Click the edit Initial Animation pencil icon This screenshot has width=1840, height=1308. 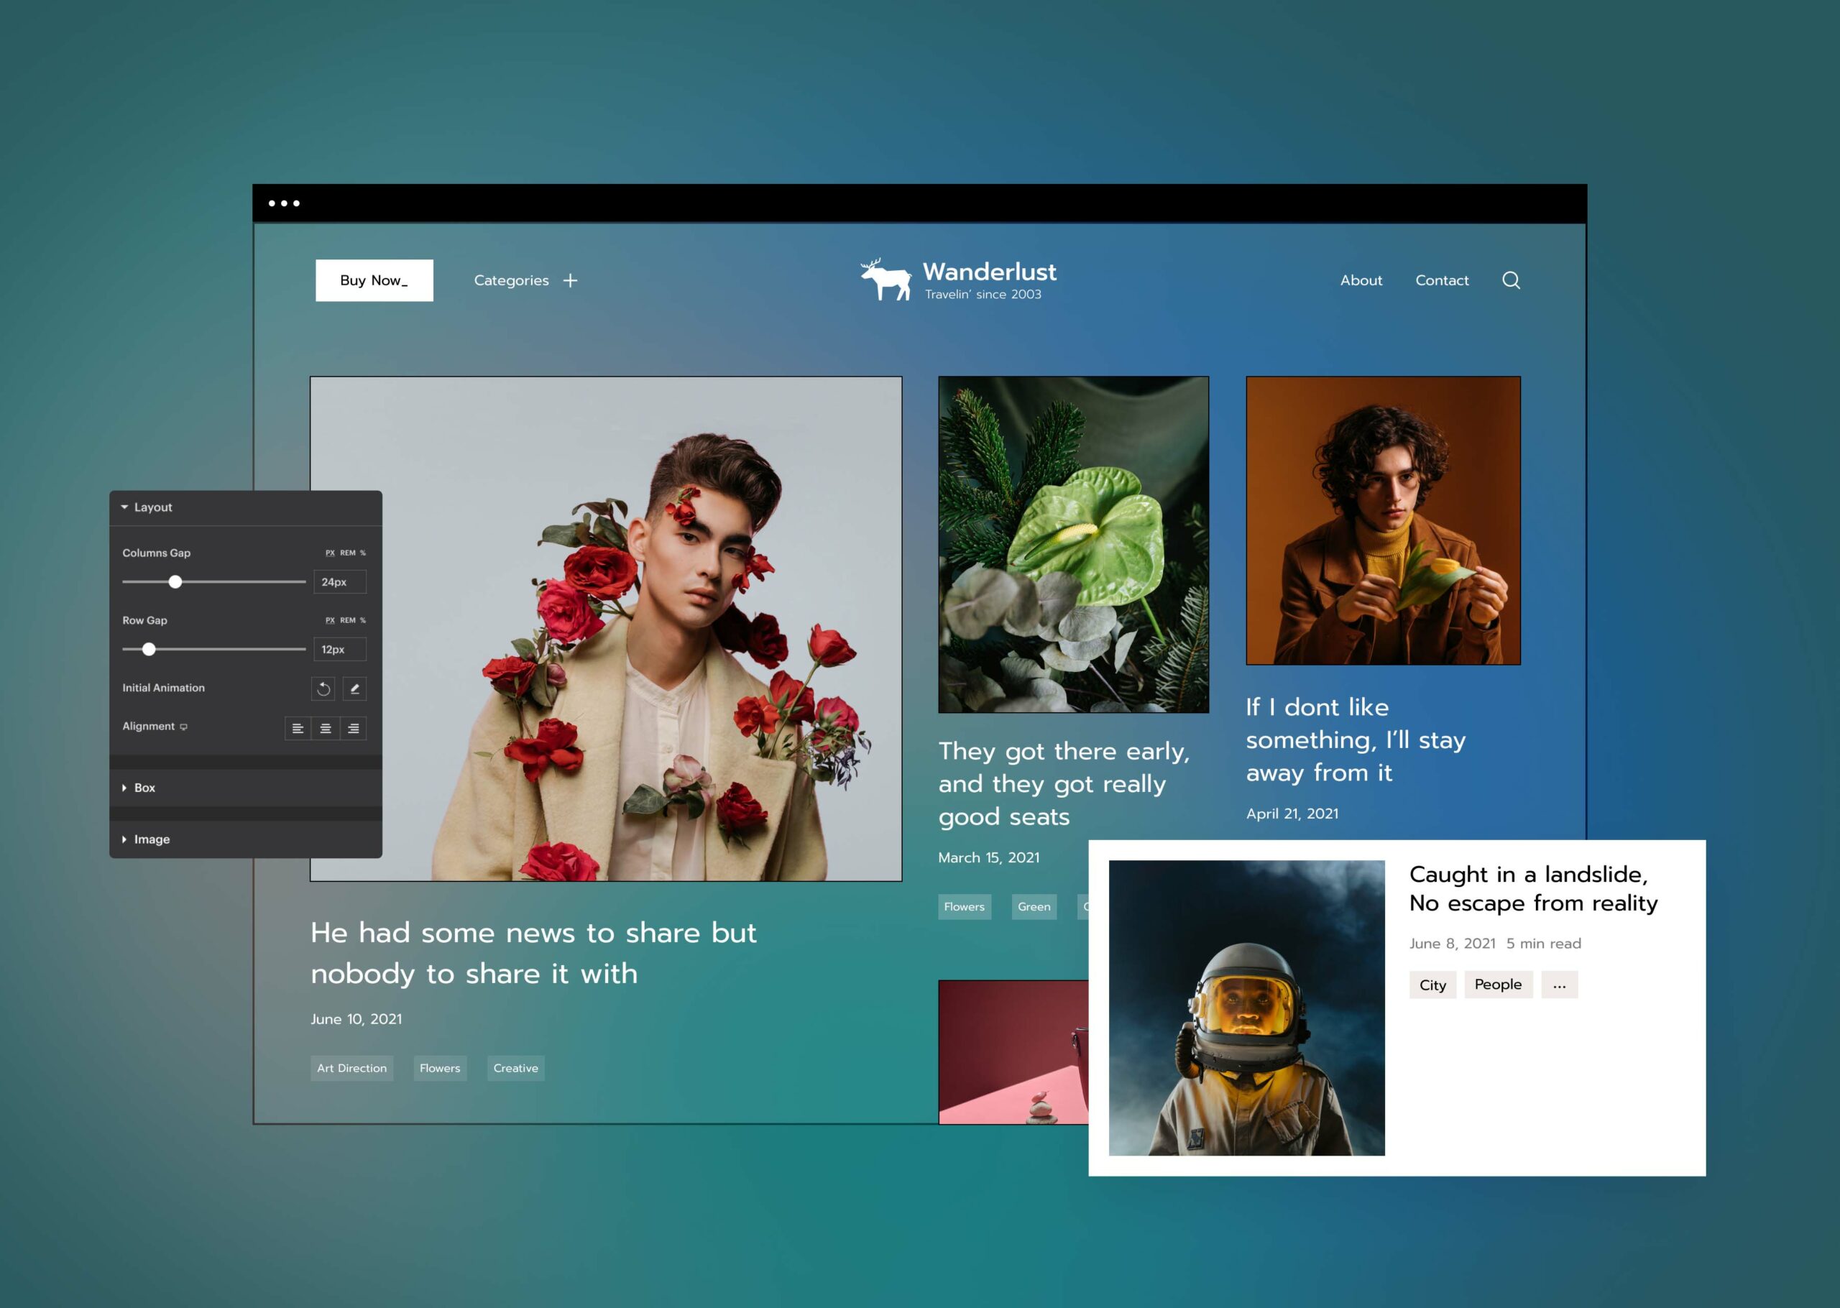click(x=354, y=688)
